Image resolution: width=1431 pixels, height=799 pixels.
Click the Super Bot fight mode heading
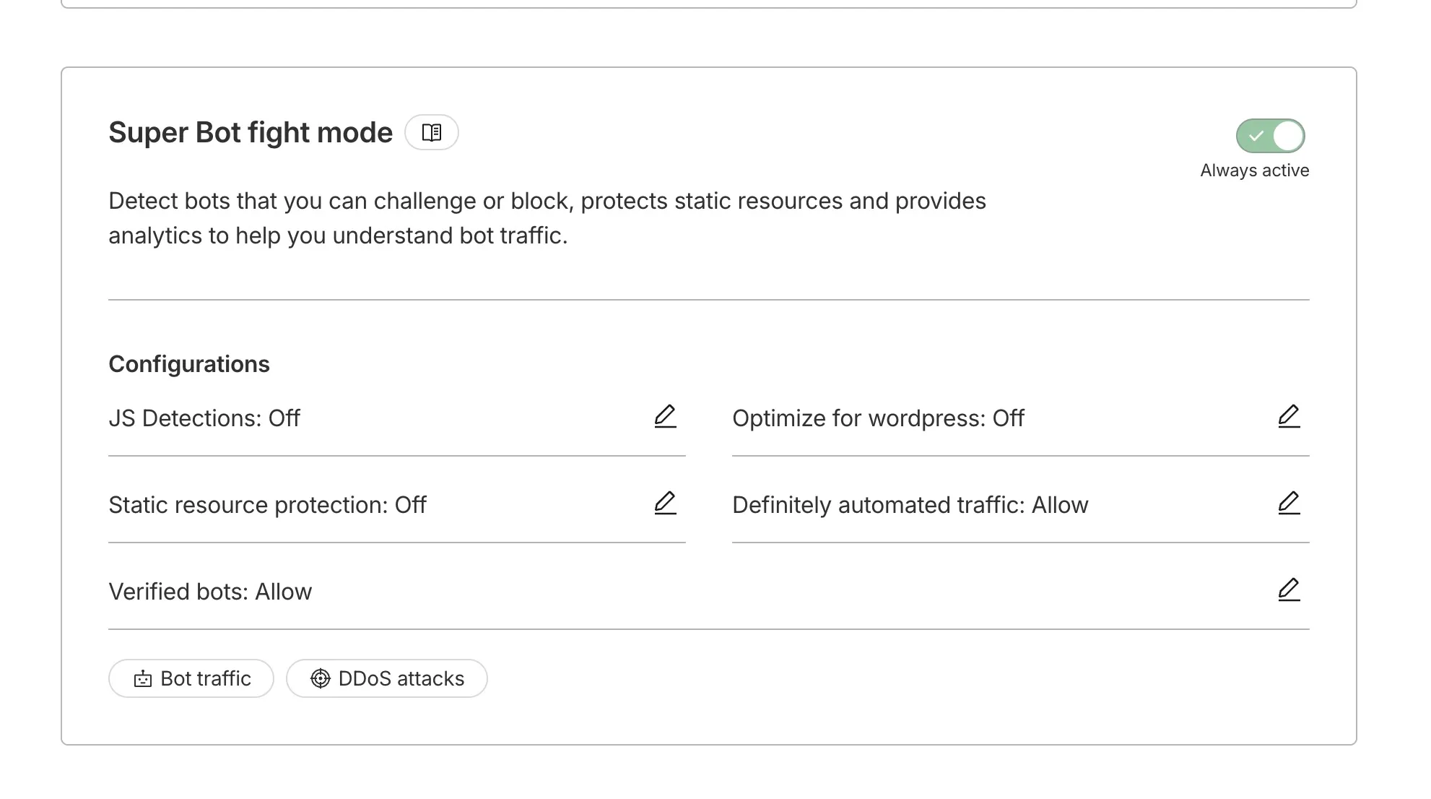pos(251,133)
